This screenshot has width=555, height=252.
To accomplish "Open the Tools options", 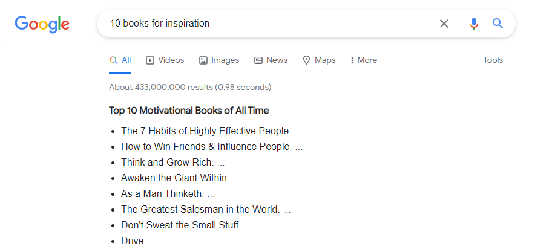I will point(493,60).
